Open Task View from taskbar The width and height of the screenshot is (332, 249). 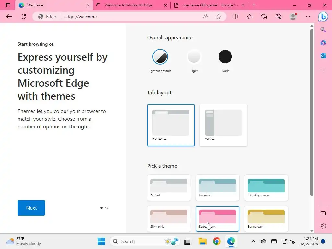click(x=187, y=241)
